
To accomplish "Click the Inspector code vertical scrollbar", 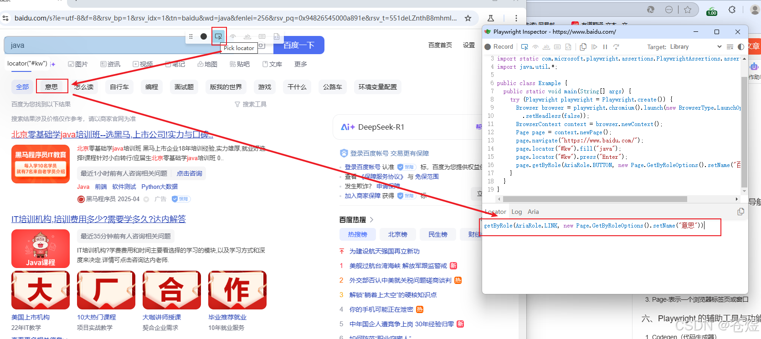I will [745, 132].
